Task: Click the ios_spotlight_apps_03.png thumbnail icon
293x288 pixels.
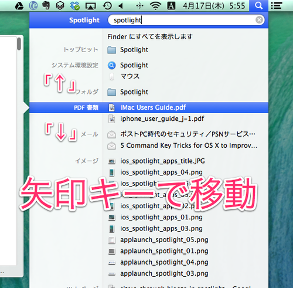Action: [111, 229]
